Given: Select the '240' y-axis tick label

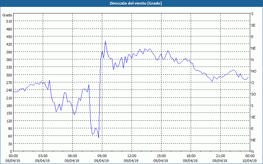Looking at the screenshot, I should (9, 91).
